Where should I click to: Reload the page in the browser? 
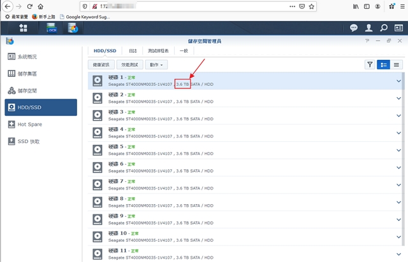[30, 6]
